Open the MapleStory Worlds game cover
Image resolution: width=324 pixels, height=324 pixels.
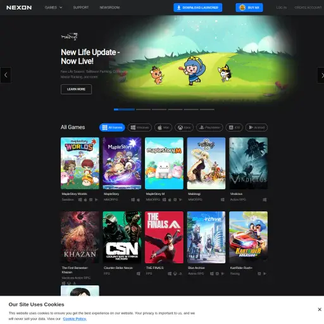coord(80,163)
